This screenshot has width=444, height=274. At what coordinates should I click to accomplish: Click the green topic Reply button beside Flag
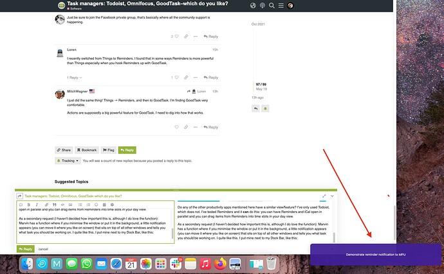point(127,150)
